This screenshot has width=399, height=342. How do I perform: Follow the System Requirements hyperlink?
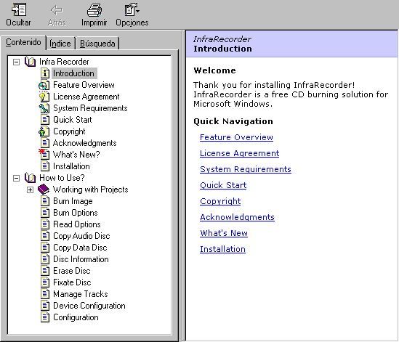point(246,169)
